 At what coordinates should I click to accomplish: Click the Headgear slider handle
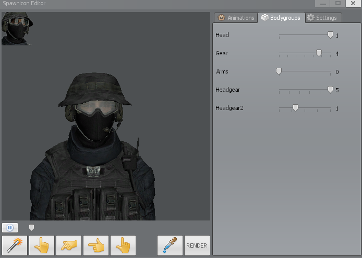click(x=330, y=90)
